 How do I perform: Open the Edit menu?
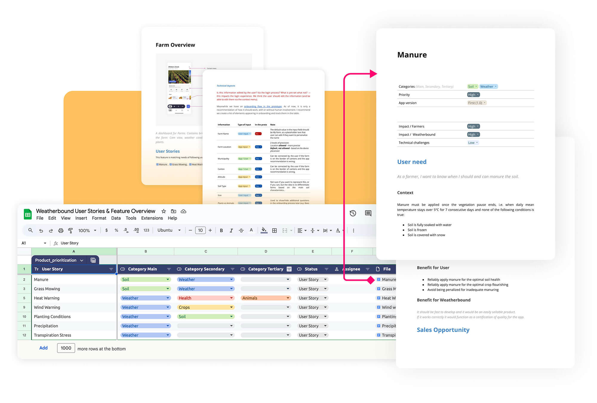[52, 218]
